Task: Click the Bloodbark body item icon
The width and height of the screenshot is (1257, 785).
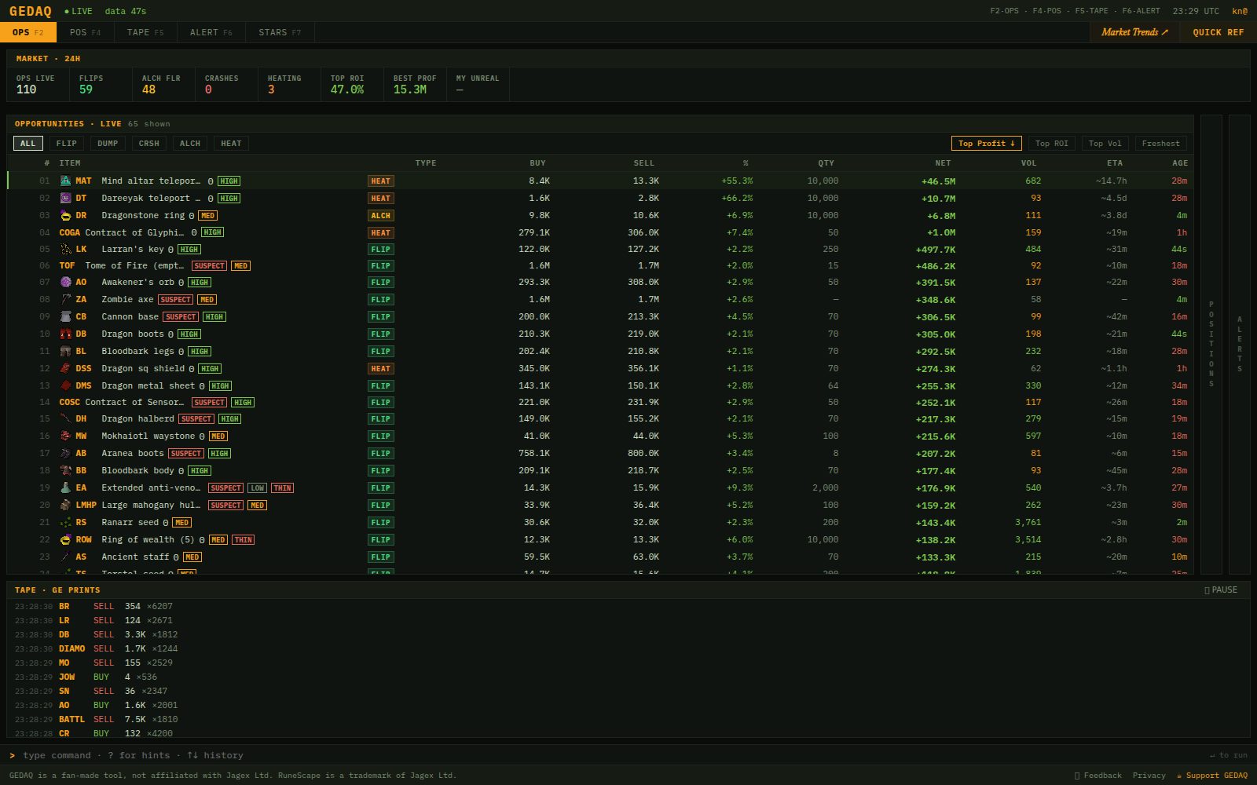Action: click(66, 470)
